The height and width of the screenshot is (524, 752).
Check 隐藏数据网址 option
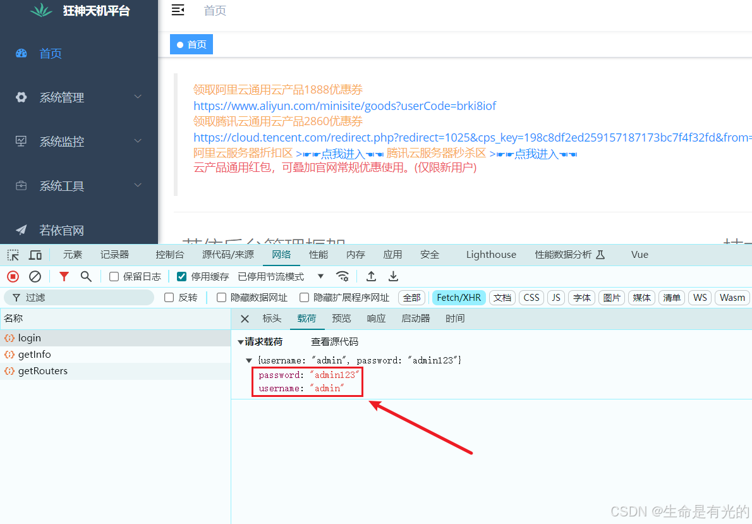(x=221, y=298)
